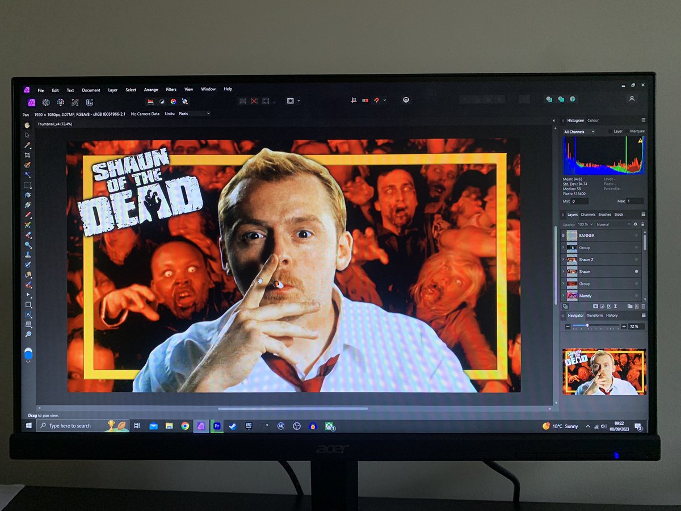Switch to the Brushes tab
The image size is (681, 511).
point(605,215)
